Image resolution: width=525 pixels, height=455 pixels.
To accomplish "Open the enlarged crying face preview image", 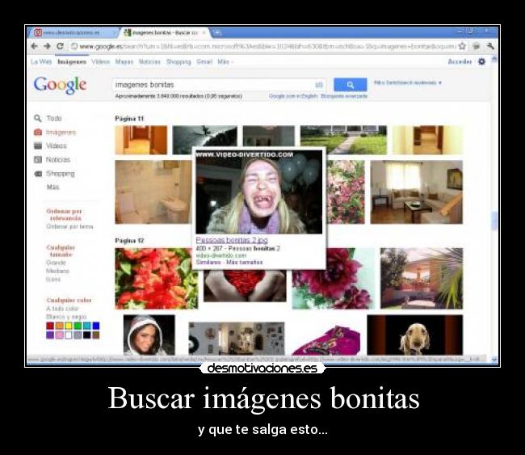I will tap(258, 192).
